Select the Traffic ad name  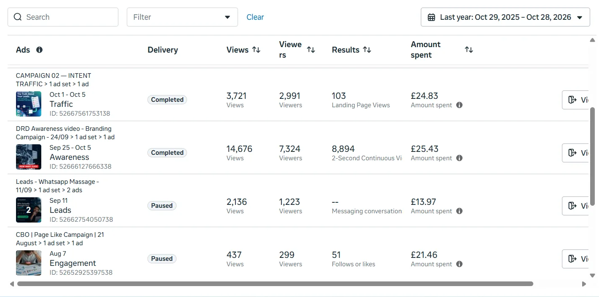click(x=61, y=104)
